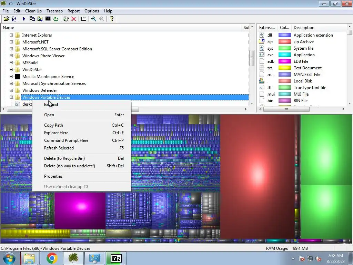
Task: Click the Refresh All toolbar icon
Action: [14, 19]
